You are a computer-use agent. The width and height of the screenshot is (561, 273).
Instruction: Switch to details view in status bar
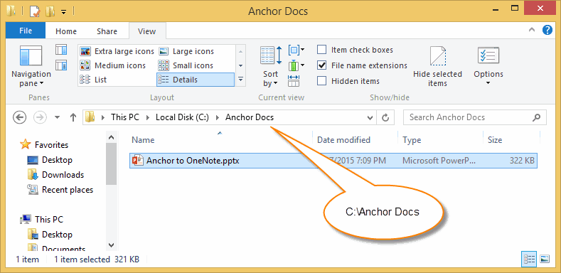click(x=529, y=259)
